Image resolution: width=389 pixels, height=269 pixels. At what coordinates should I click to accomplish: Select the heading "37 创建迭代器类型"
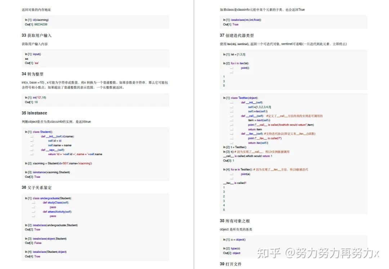[x=238, y=35]
